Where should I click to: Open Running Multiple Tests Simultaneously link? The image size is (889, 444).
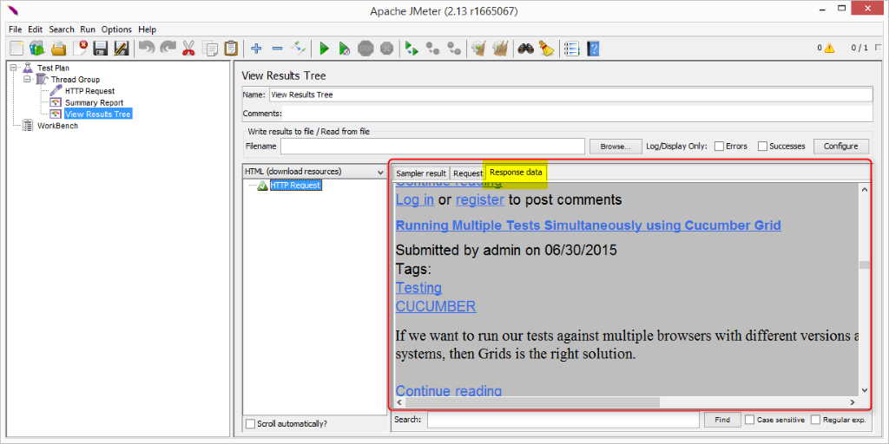589,225
